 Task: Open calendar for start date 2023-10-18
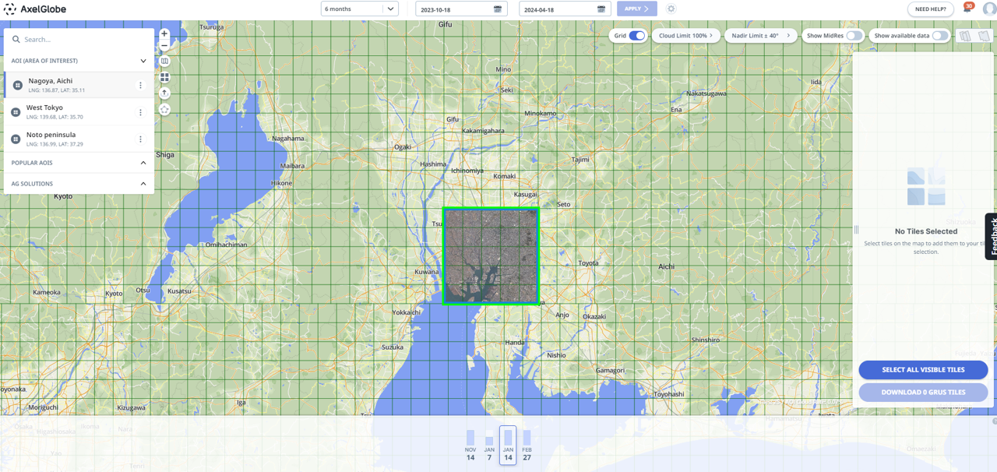498,9
